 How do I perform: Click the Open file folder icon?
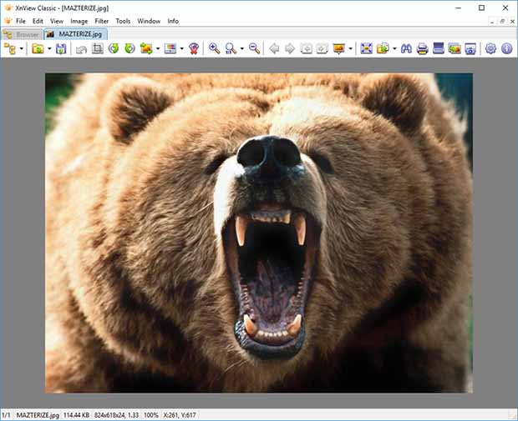(x=38, y=49)
